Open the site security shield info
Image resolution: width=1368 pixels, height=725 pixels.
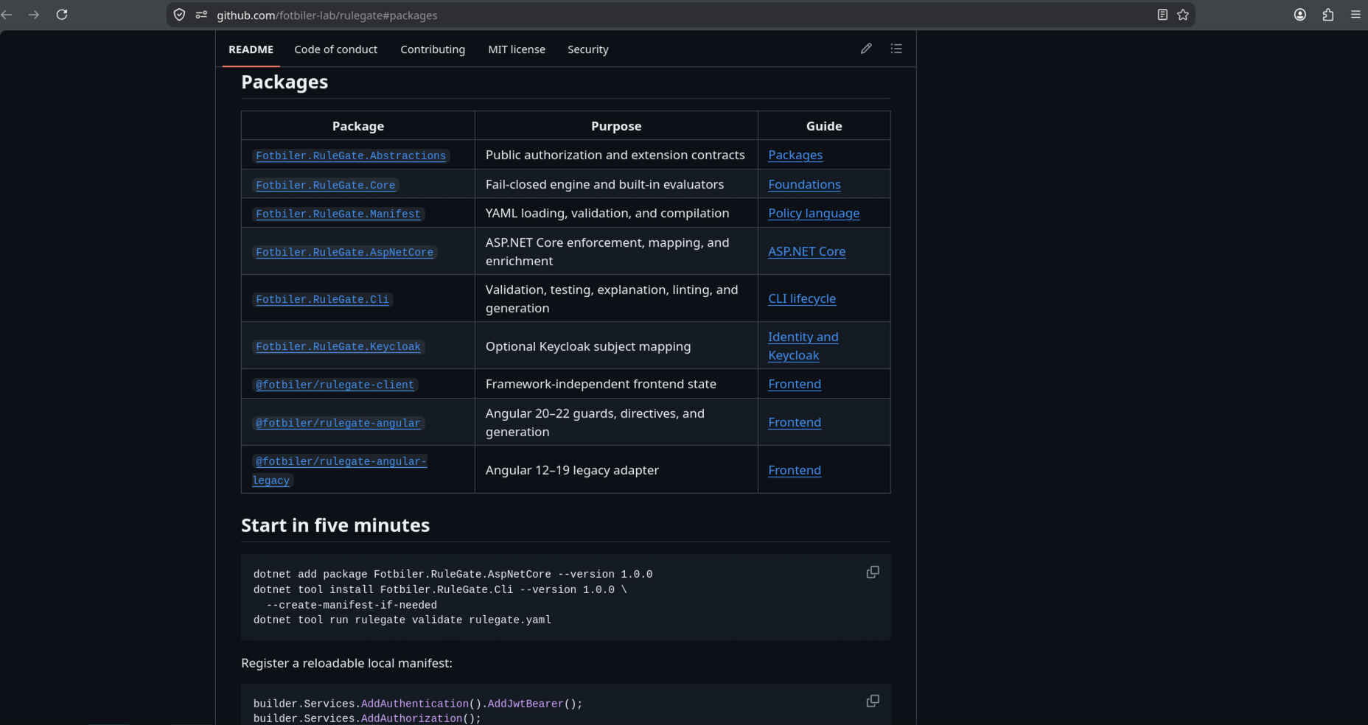coord(179,15)
